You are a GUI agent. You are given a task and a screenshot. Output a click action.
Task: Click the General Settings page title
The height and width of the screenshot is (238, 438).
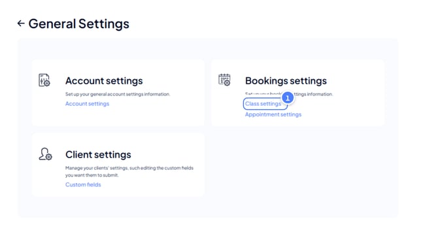pyautogui.click(x=78, y=24)
